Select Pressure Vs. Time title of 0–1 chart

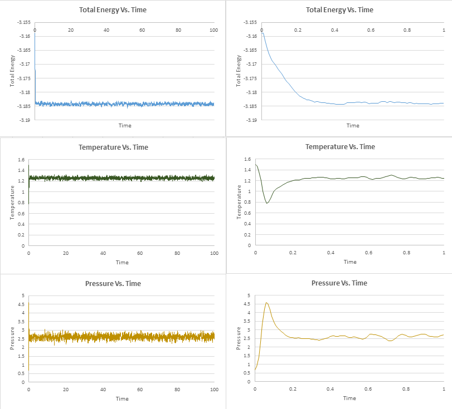[339, 283]
